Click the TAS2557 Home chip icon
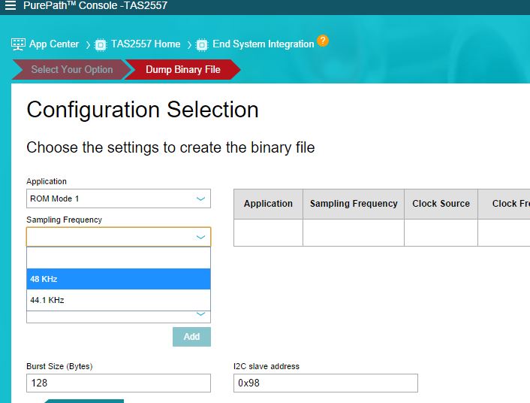Screen dimensions: 530x403 101,44
